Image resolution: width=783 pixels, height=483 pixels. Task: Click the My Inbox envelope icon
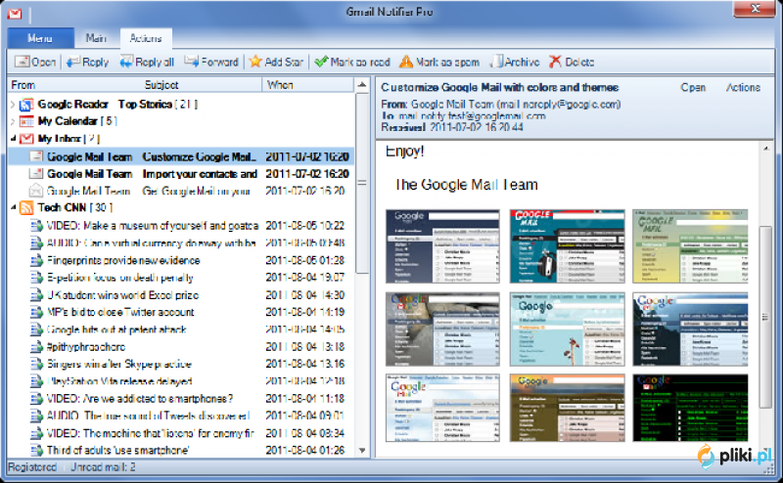click(x=26, y=139)
